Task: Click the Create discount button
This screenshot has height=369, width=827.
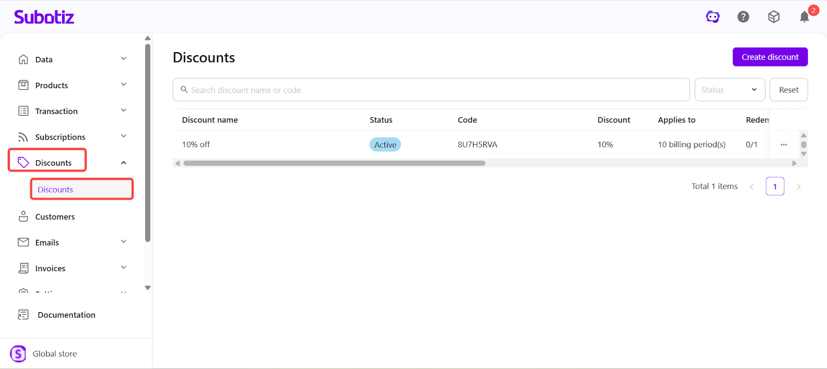Action: [770, 57]
